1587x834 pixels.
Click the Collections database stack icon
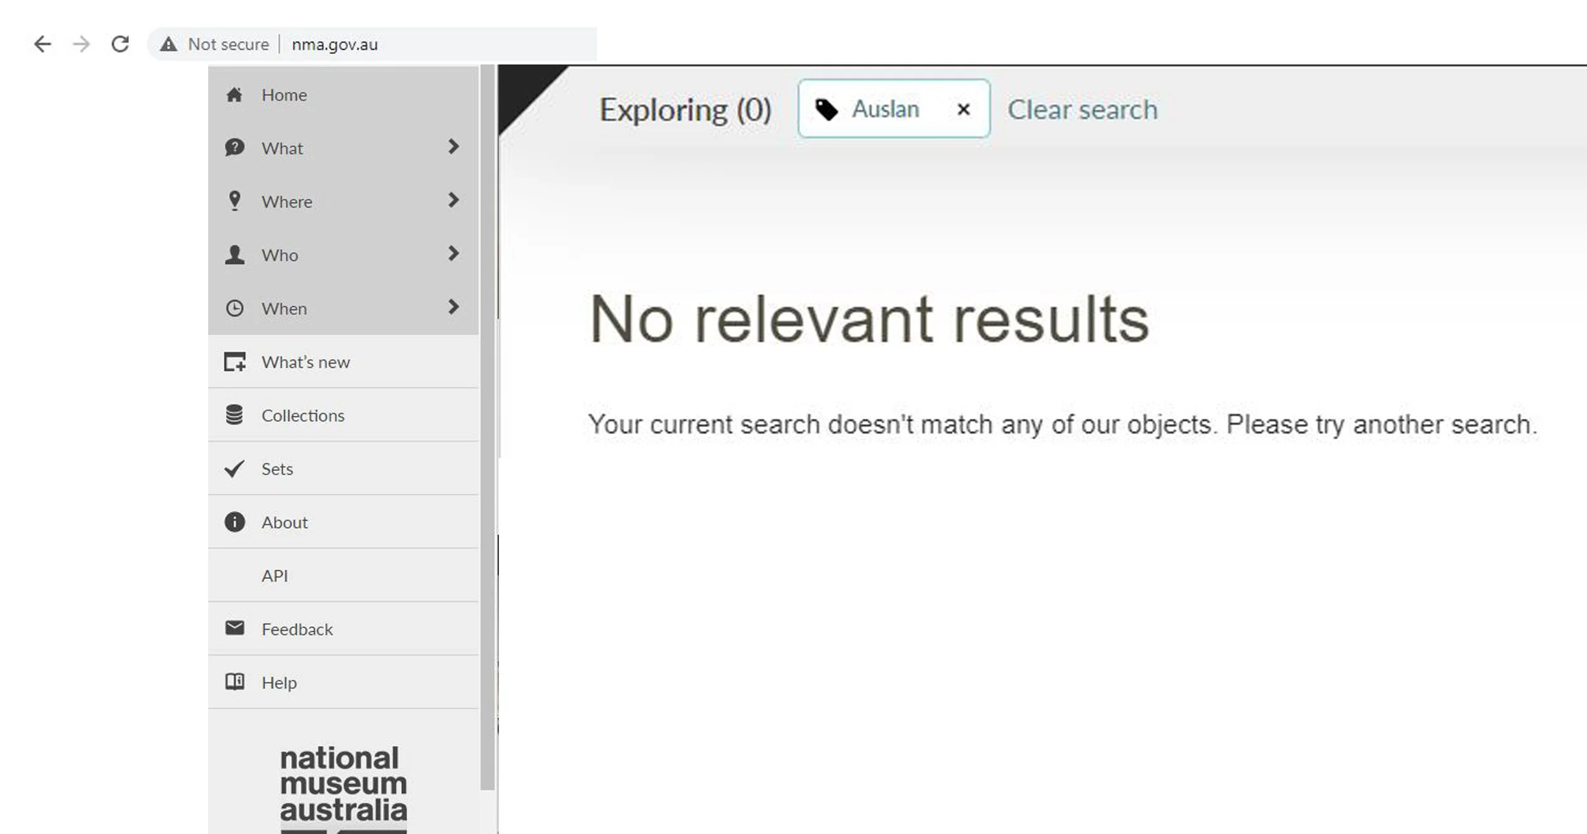click(234, 415)
